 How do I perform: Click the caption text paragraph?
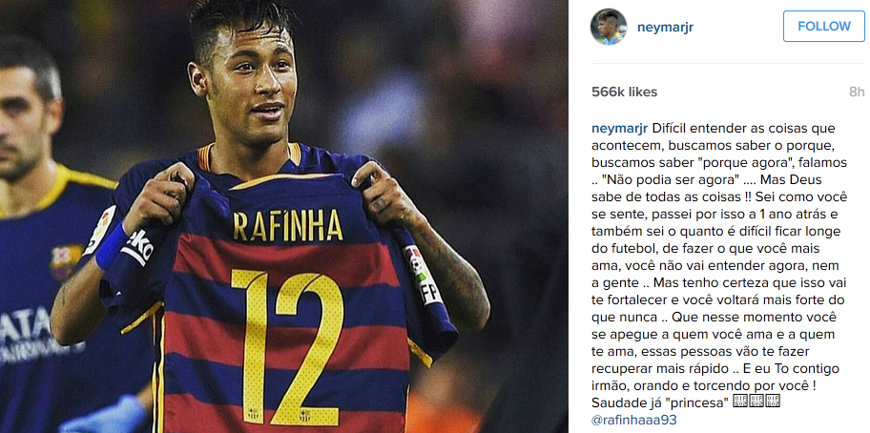click(719, 274)
